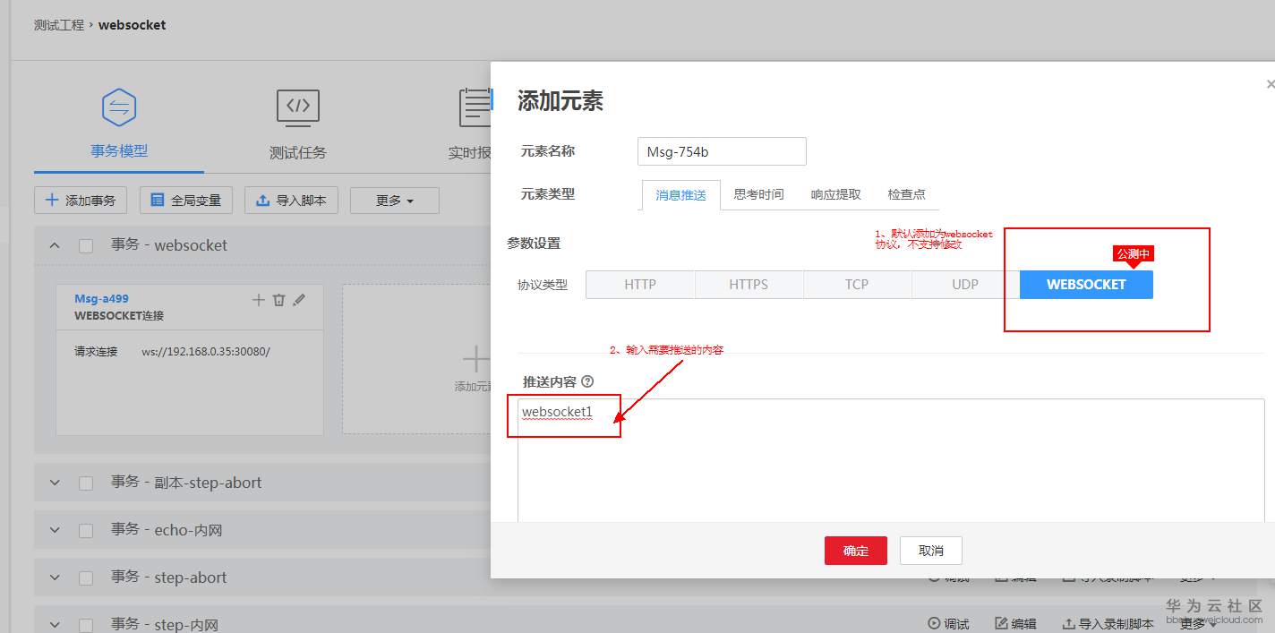Choose the TCP protocol type
Screen dimensions: 1275x633
[x=857, y=285]
